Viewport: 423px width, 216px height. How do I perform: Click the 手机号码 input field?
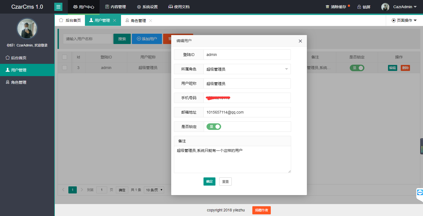[x=247, y=98]
